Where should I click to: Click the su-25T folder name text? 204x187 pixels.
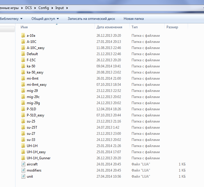(32, 127)
